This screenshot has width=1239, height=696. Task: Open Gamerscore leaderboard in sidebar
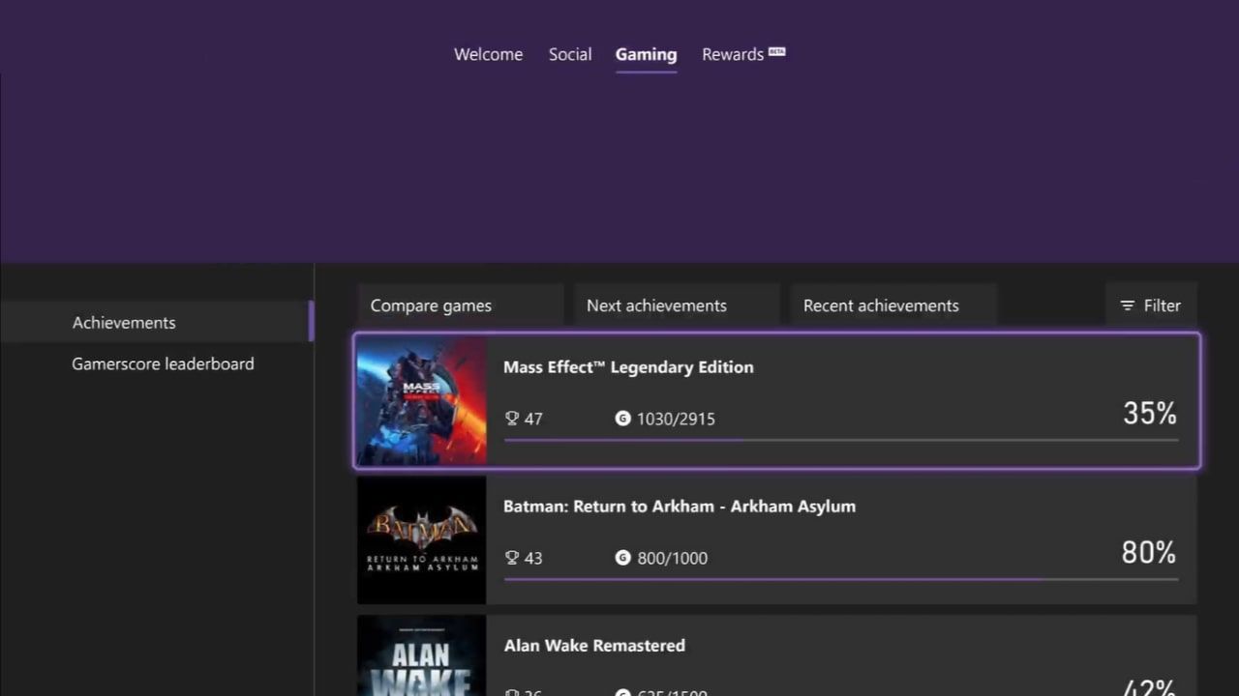(x=163, y=363)
